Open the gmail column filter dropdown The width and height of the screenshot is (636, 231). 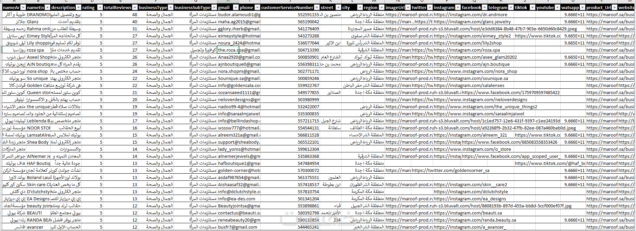click(236, 7)
